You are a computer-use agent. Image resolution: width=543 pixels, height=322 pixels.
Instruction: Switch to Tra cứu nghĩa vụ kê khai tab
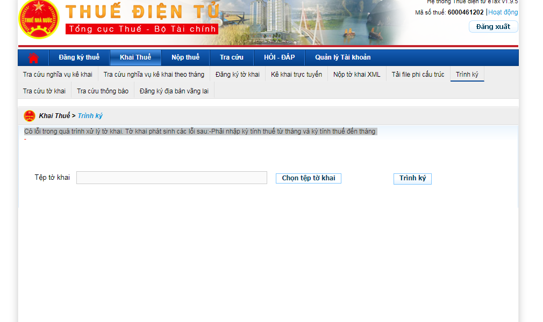click(58, 75)
